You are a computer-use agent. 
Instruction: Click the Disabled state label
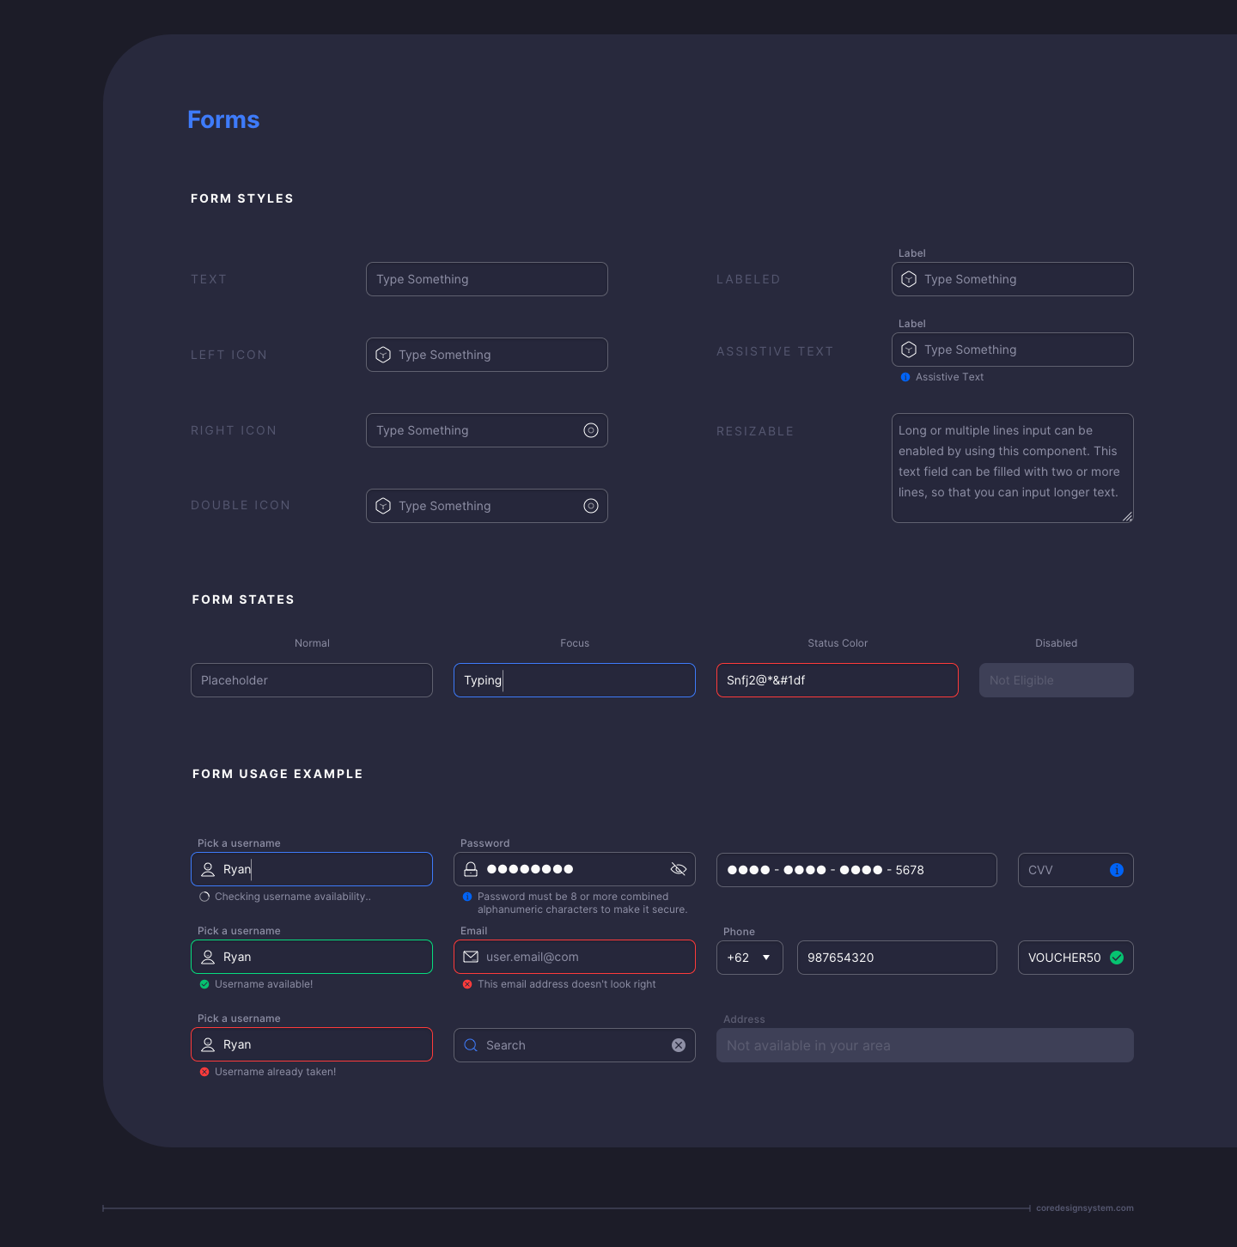(x=1057, y=643)
